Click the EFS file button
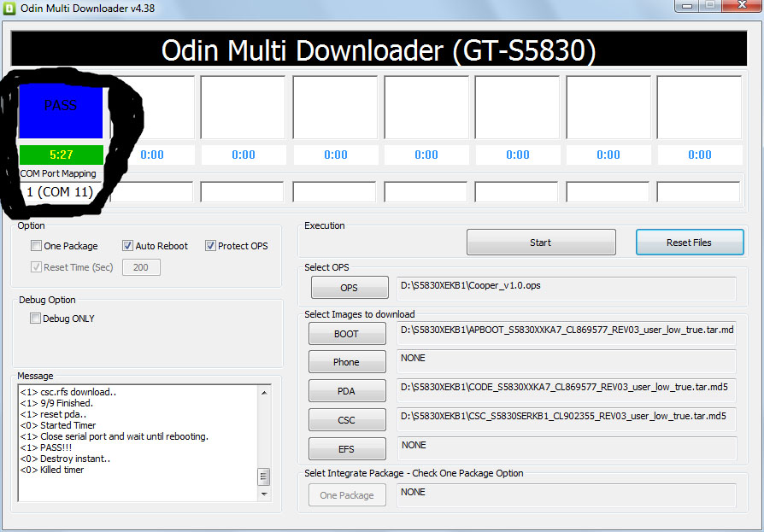 point(346,449)
